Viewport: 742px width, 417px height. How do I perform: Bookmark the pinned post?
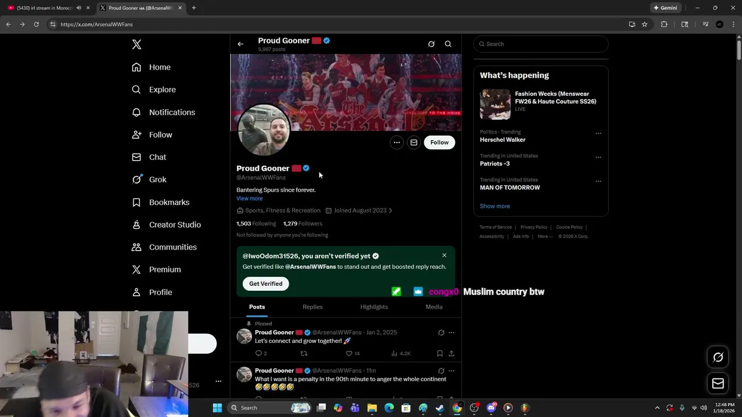point(440,353)
